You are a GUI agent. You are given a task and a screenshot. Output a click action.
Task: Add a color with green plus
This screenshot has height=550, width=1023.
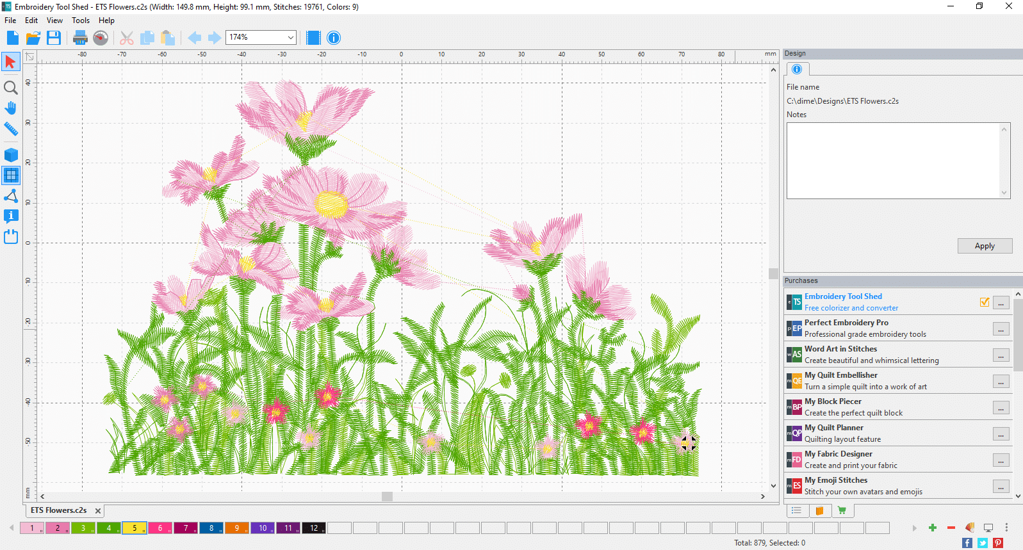(933, 528)
